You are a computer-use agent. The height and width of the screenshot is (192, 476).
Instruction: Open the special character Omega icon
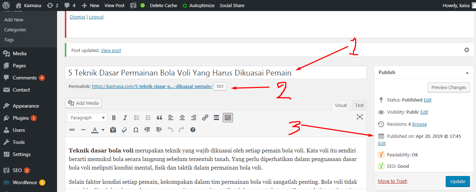click(x=136, y=130)
